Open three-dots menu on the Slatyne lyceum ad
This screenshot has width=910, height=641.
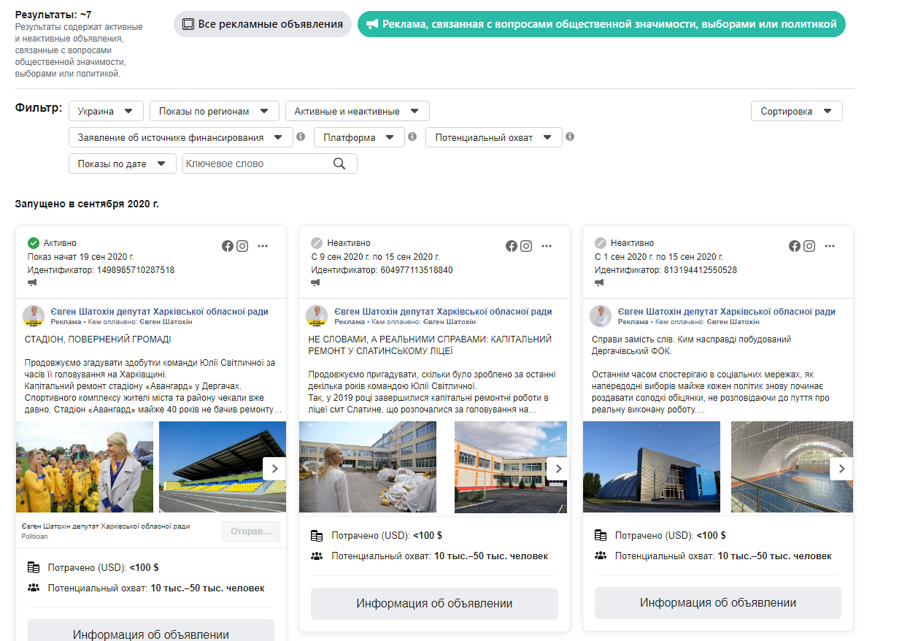click(547, 246)
